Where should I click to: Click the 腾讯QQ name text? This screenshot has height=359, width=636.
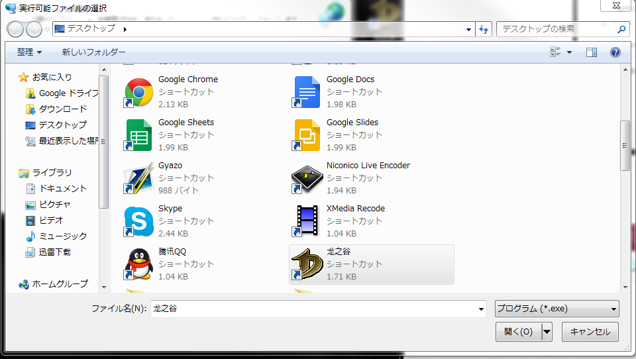coord(172,252)
